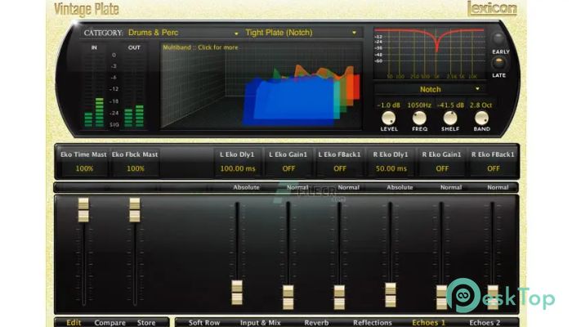Viewport: 572px width, 327px height.
Task: Click the 2.8 Oct band value
Action: click(480, 105)
